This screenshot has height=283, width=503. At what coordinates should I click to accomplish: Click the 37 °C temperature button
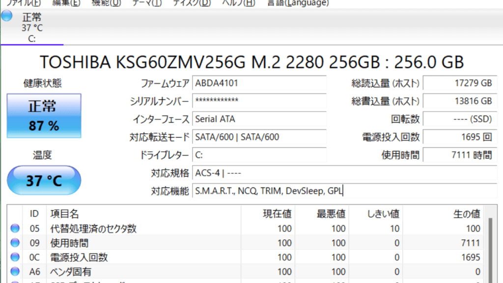43,180
